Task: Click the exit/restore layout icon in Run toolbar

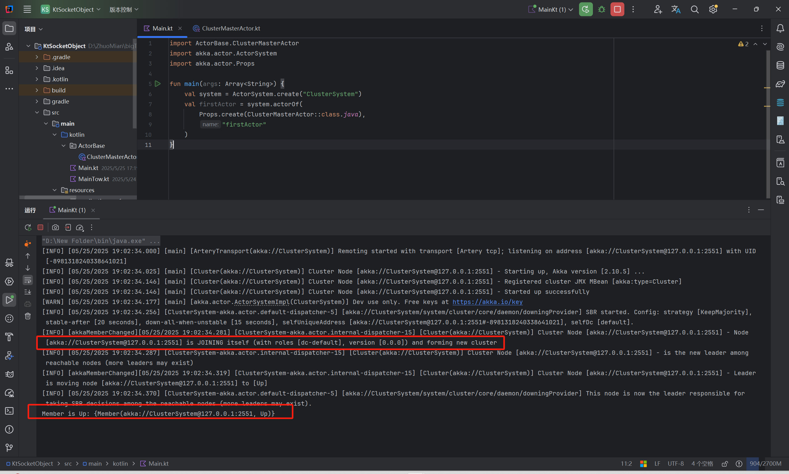Action: point(68,227)
